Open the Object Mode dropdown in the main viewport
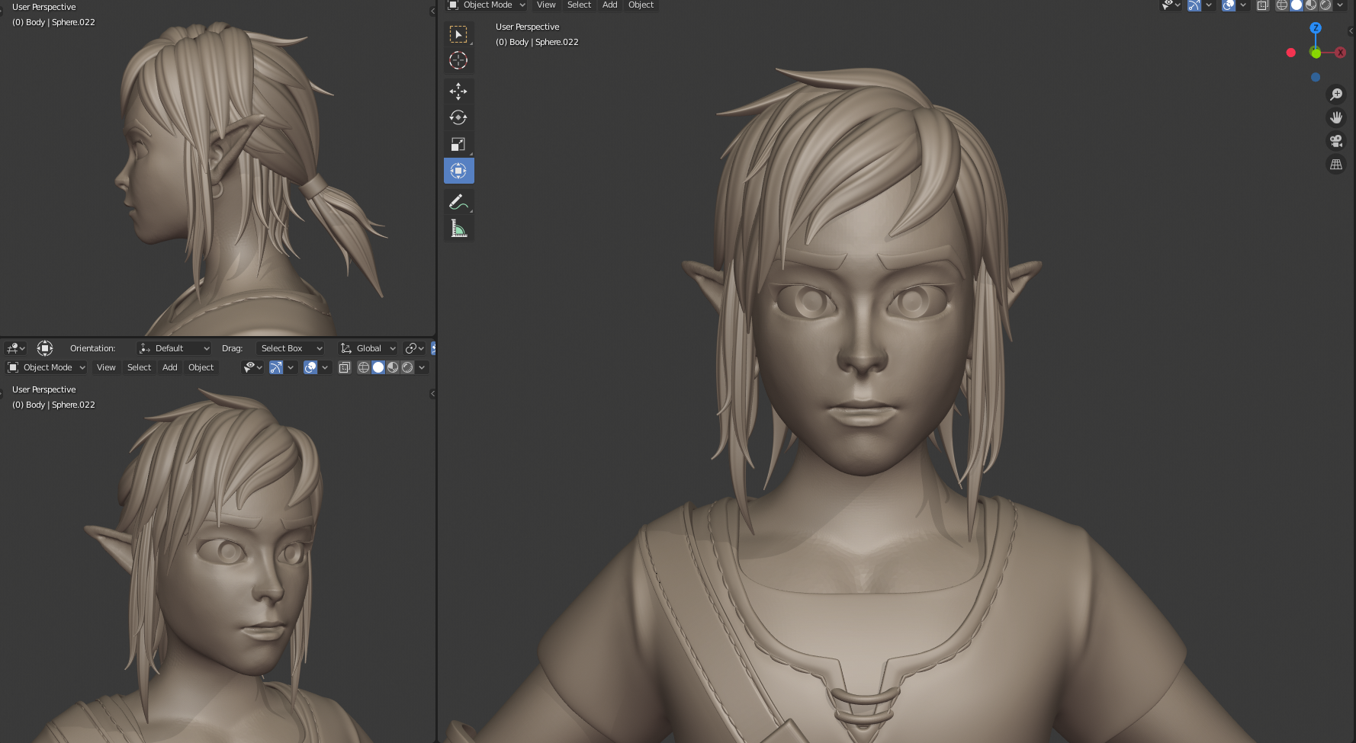This screenshot has height=743, width=1356. [x=486, y=5]
